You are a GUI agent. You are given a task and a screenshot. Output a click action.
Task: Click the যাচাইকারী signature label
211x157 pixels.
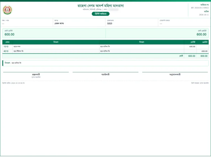(x=105, y=75)
